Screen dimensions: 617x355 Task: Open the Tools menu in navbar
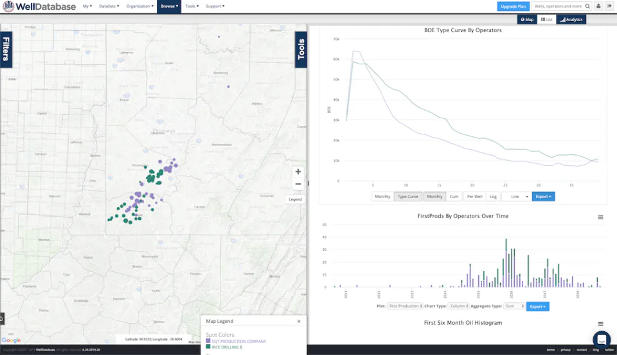(x=192, y=6)
